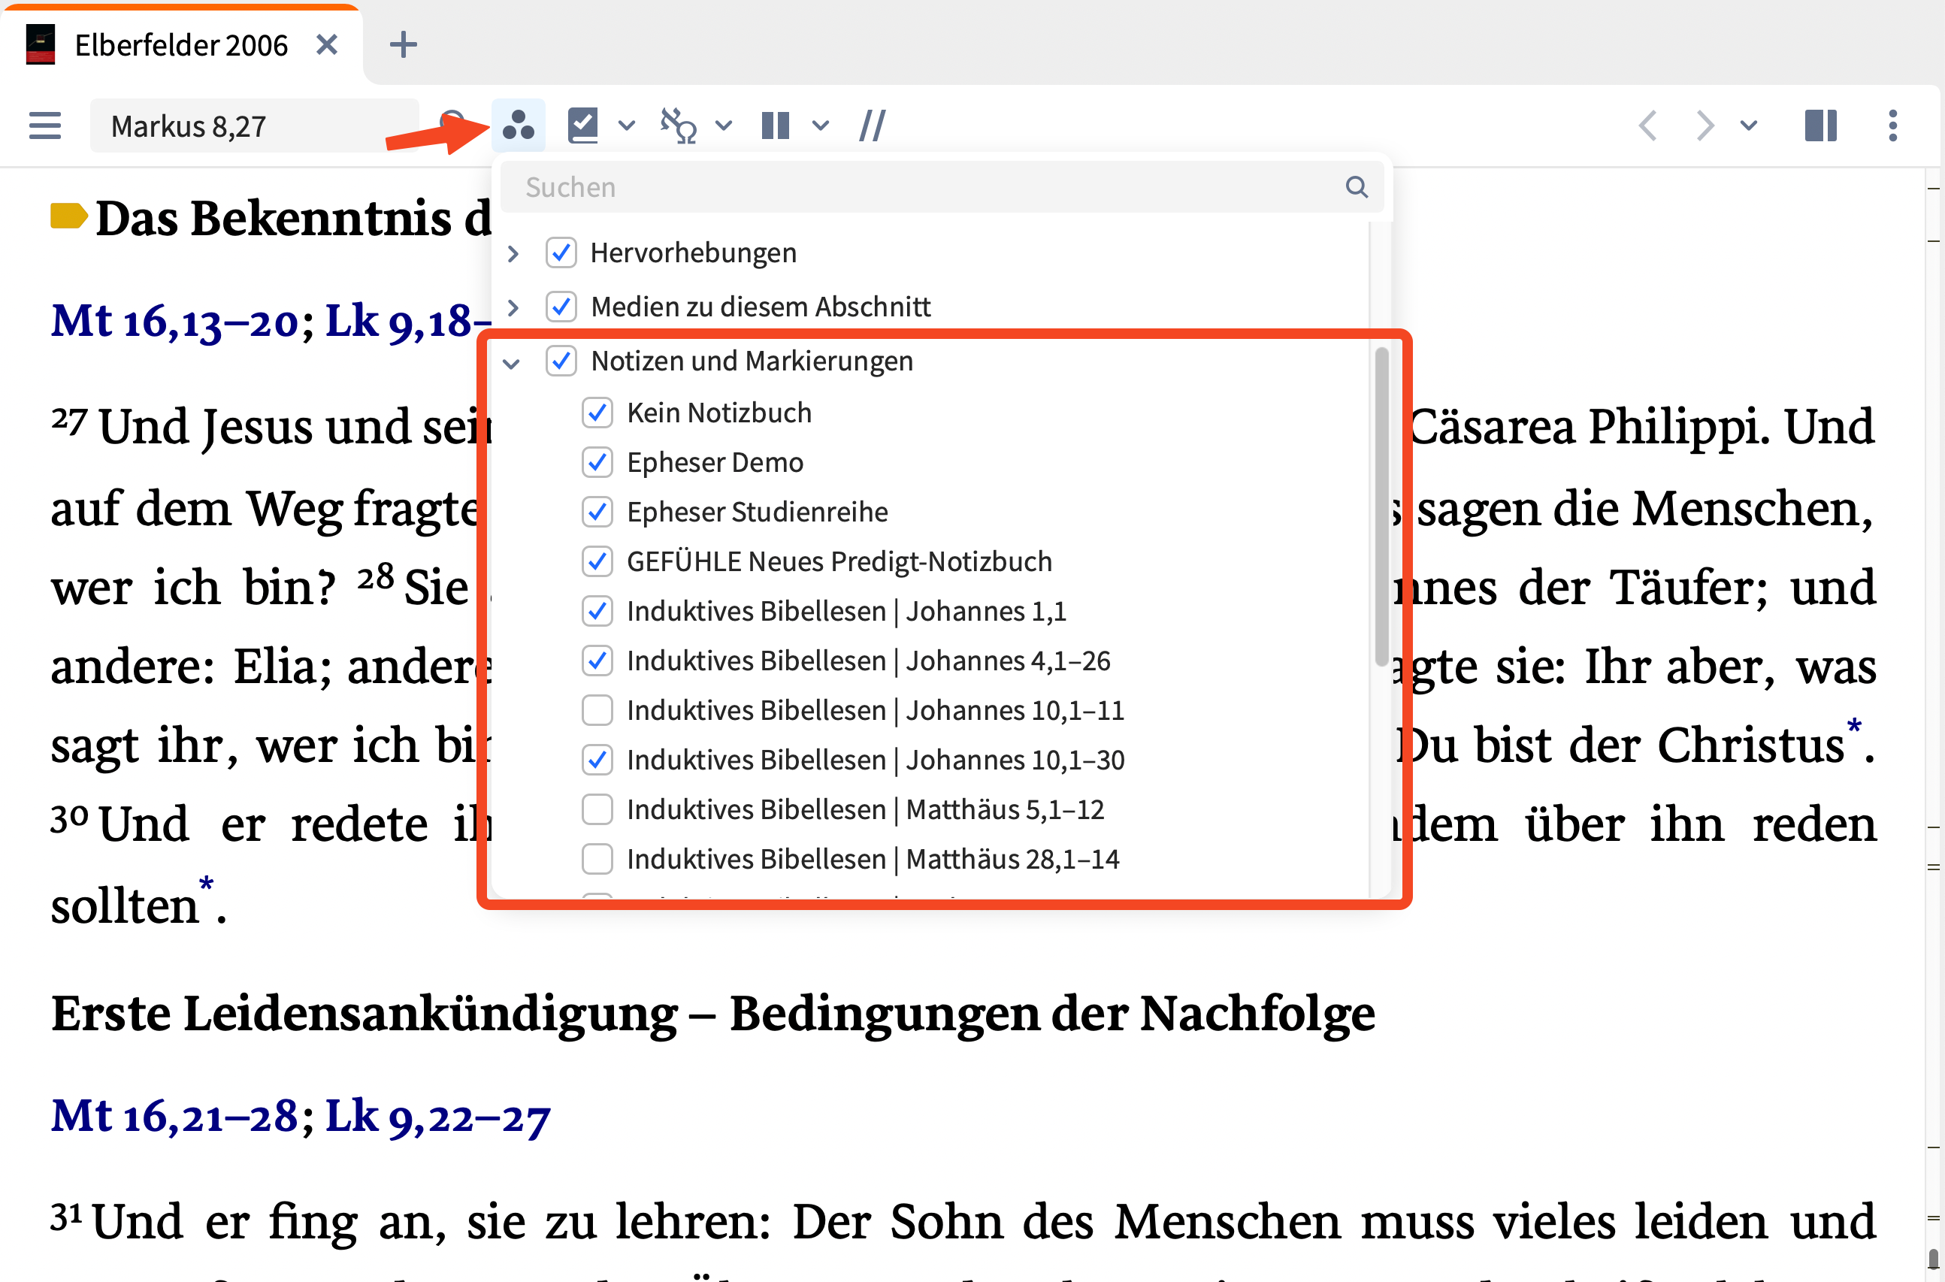Click the Suchen filter search field
The width and height of the screenshot is (1945, 1282).
(942, 187)
